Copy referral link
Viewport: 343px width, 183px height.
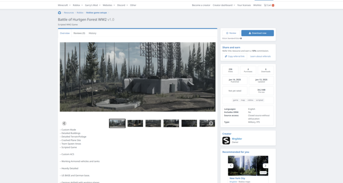[235, 56]
